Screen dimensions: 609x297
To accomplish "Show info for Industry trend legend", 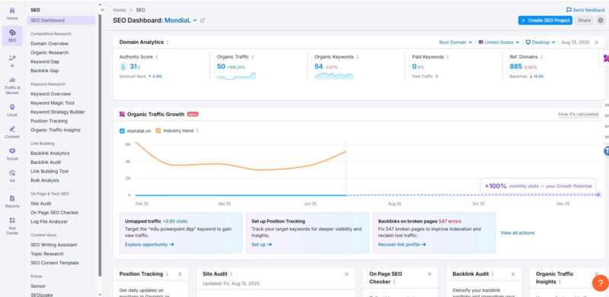I will pos(197,131).
